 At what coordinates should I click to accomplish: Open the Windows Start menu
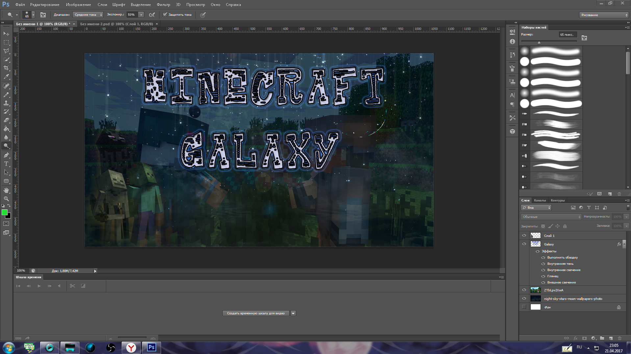9,347
